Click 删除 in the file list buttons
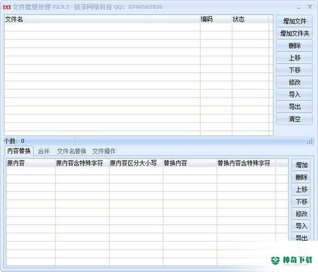The image size is (318, 272). (294, 46)
